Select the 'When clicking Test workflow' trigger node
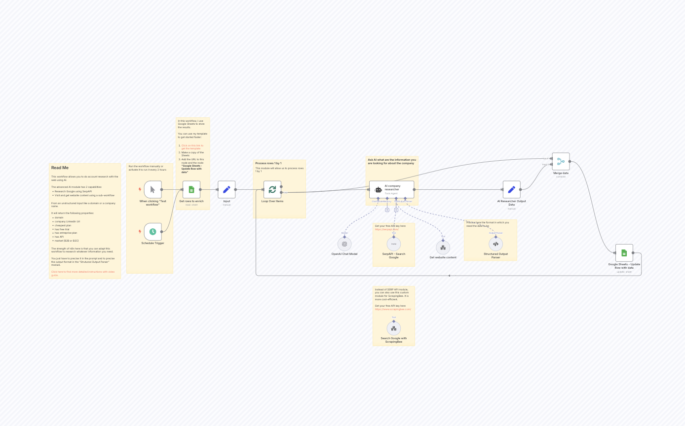 (153, 189)
